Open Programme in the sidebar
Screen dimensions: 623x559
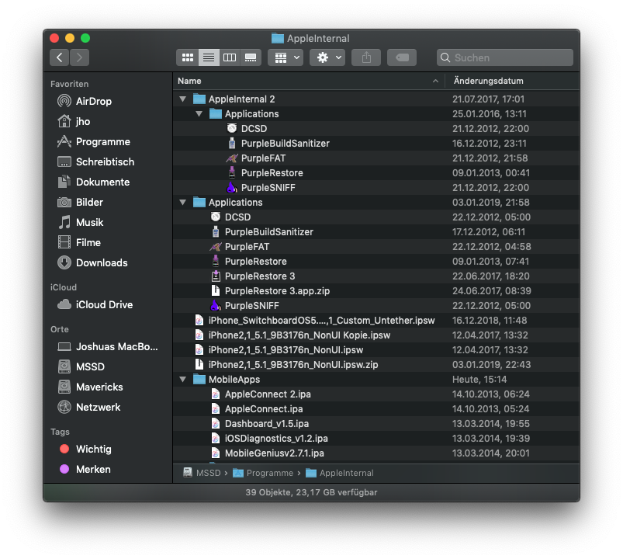[x=94, y=141]
